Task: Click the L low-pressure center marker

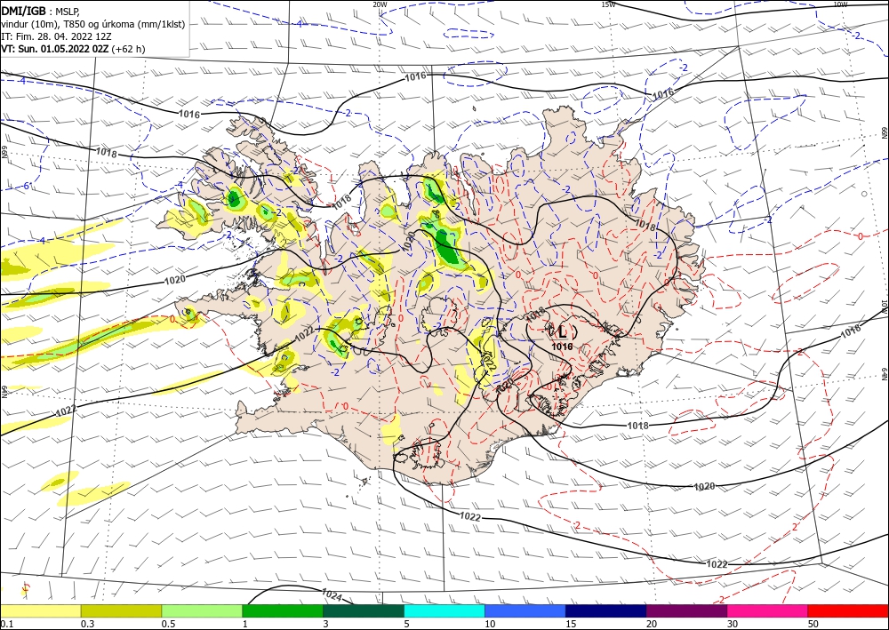Action: [x=562, y=331]
